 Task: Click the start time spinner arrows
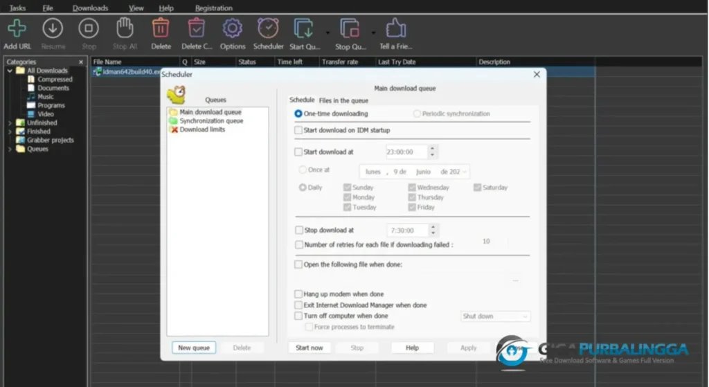tap(432, 152)
